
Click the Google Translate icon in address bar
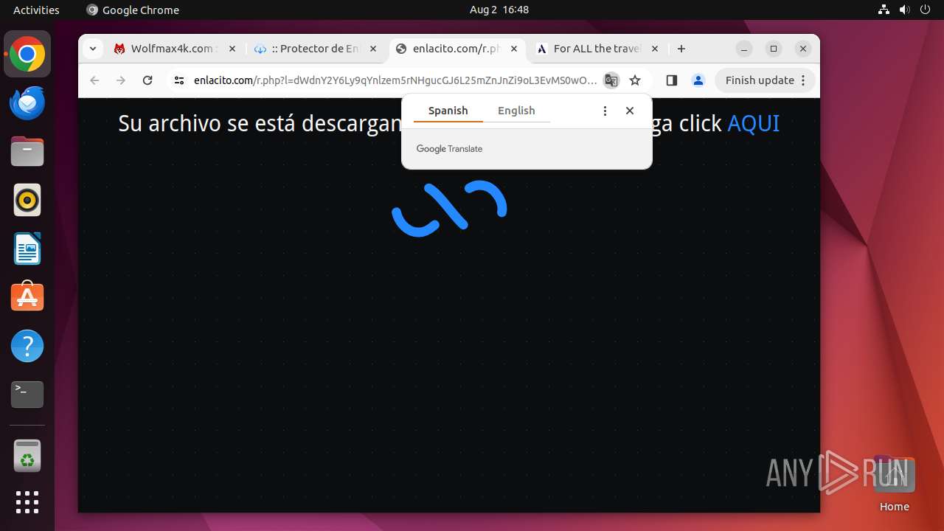pyautogui.click(x=611, y=80)
